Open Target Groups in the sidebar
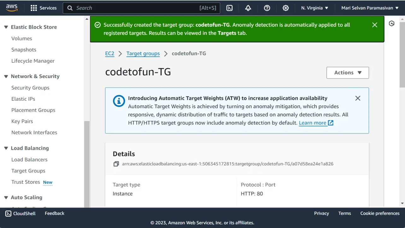405x228 pixels. (x=28, y=171)
